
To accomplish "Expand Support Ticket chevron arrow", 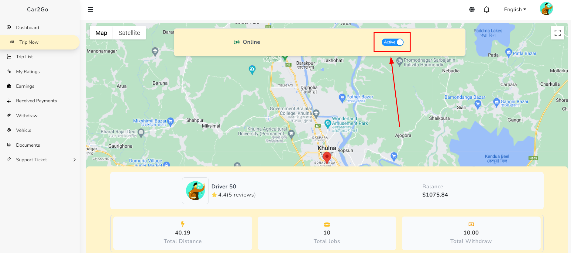I will pos(74,160).
